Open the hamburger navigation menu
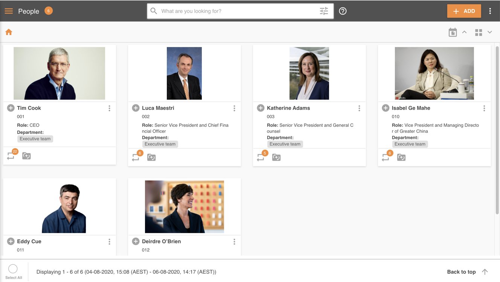 pyautogui.click(x=9, y=11)
